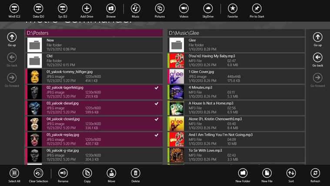The width and height of the screenshot is (330, 186).
Task: Go back in the right pane
Action: pos(317,58)
